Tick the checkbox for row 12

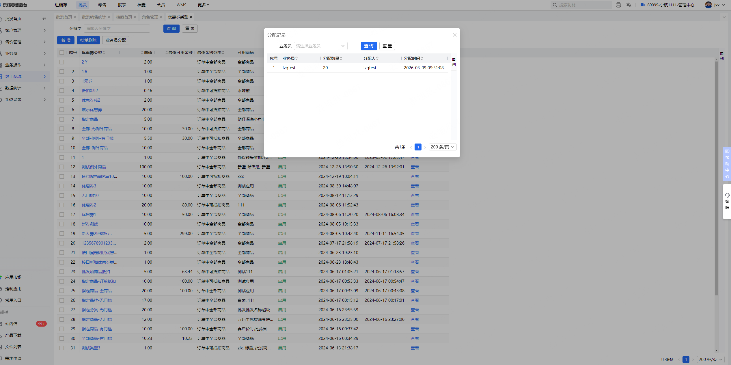[62, 167]
